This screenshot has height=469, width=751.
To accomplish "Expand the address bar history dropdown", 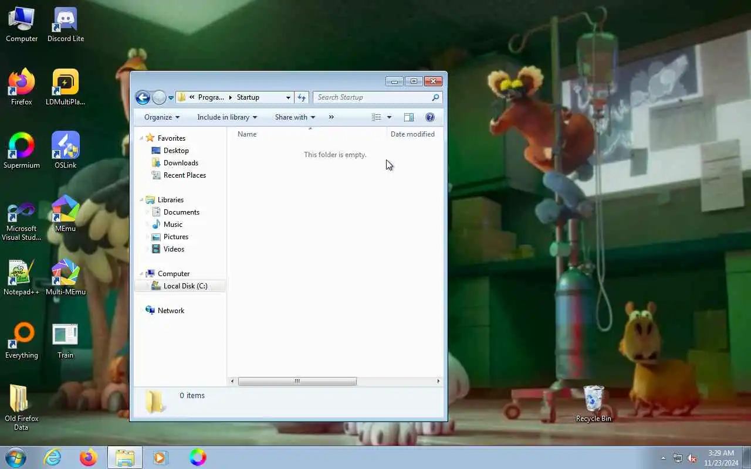I will click(x=288, y=97).
